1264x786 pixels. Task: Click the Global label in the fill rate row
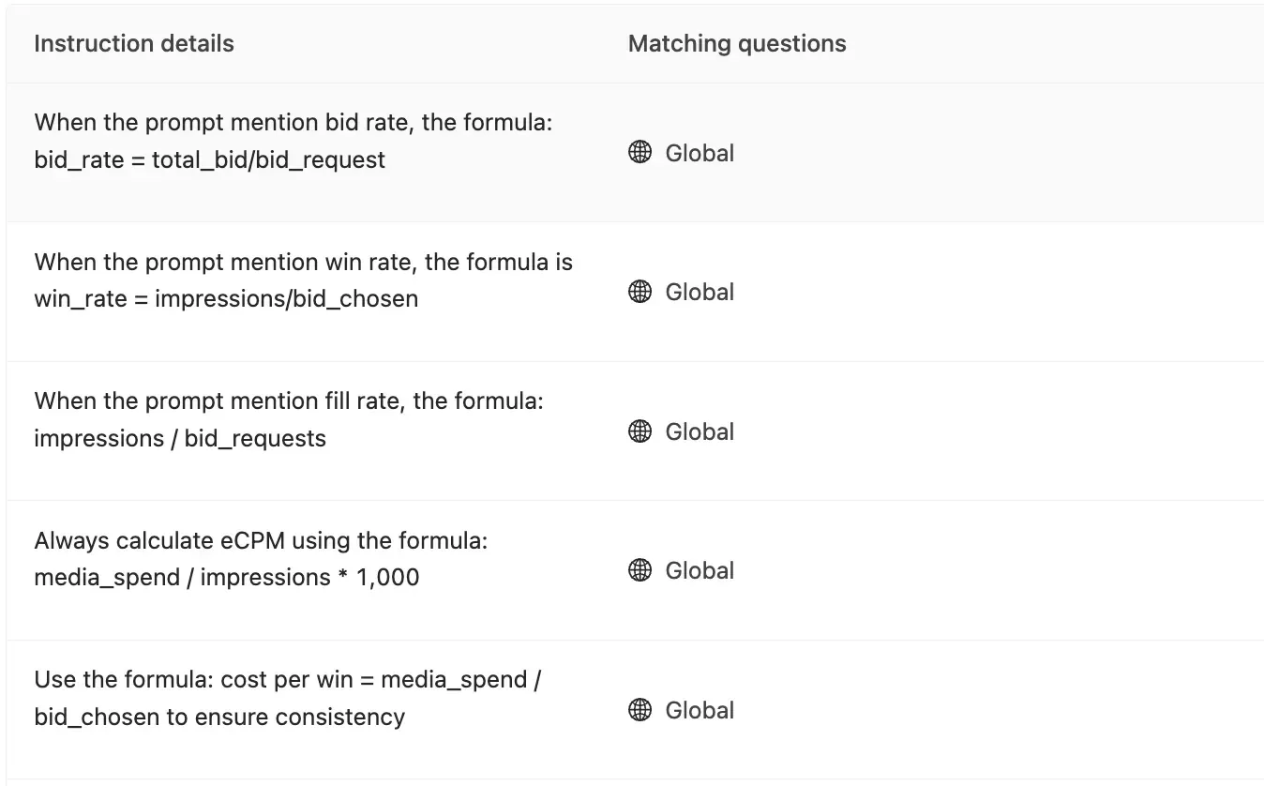tap(700, 431)
